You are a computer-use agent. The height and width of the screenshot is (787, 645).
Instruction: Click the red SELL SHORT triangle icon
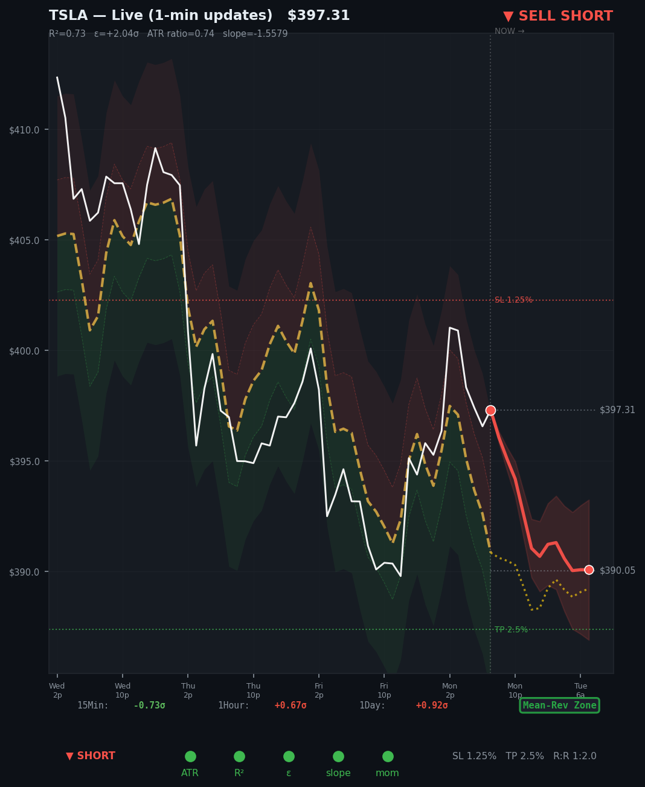pos(508,16)
